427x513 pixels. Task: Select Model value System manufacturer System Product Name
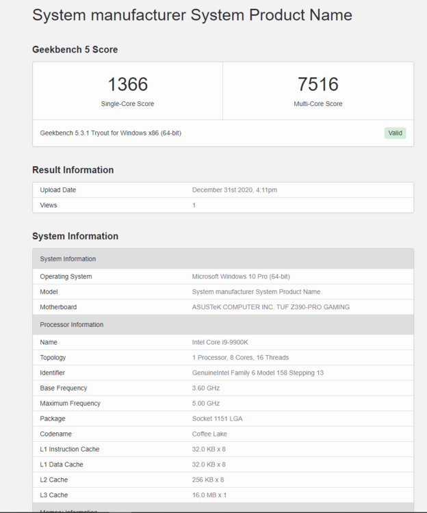pyautogui.click(x=256, y=292)
